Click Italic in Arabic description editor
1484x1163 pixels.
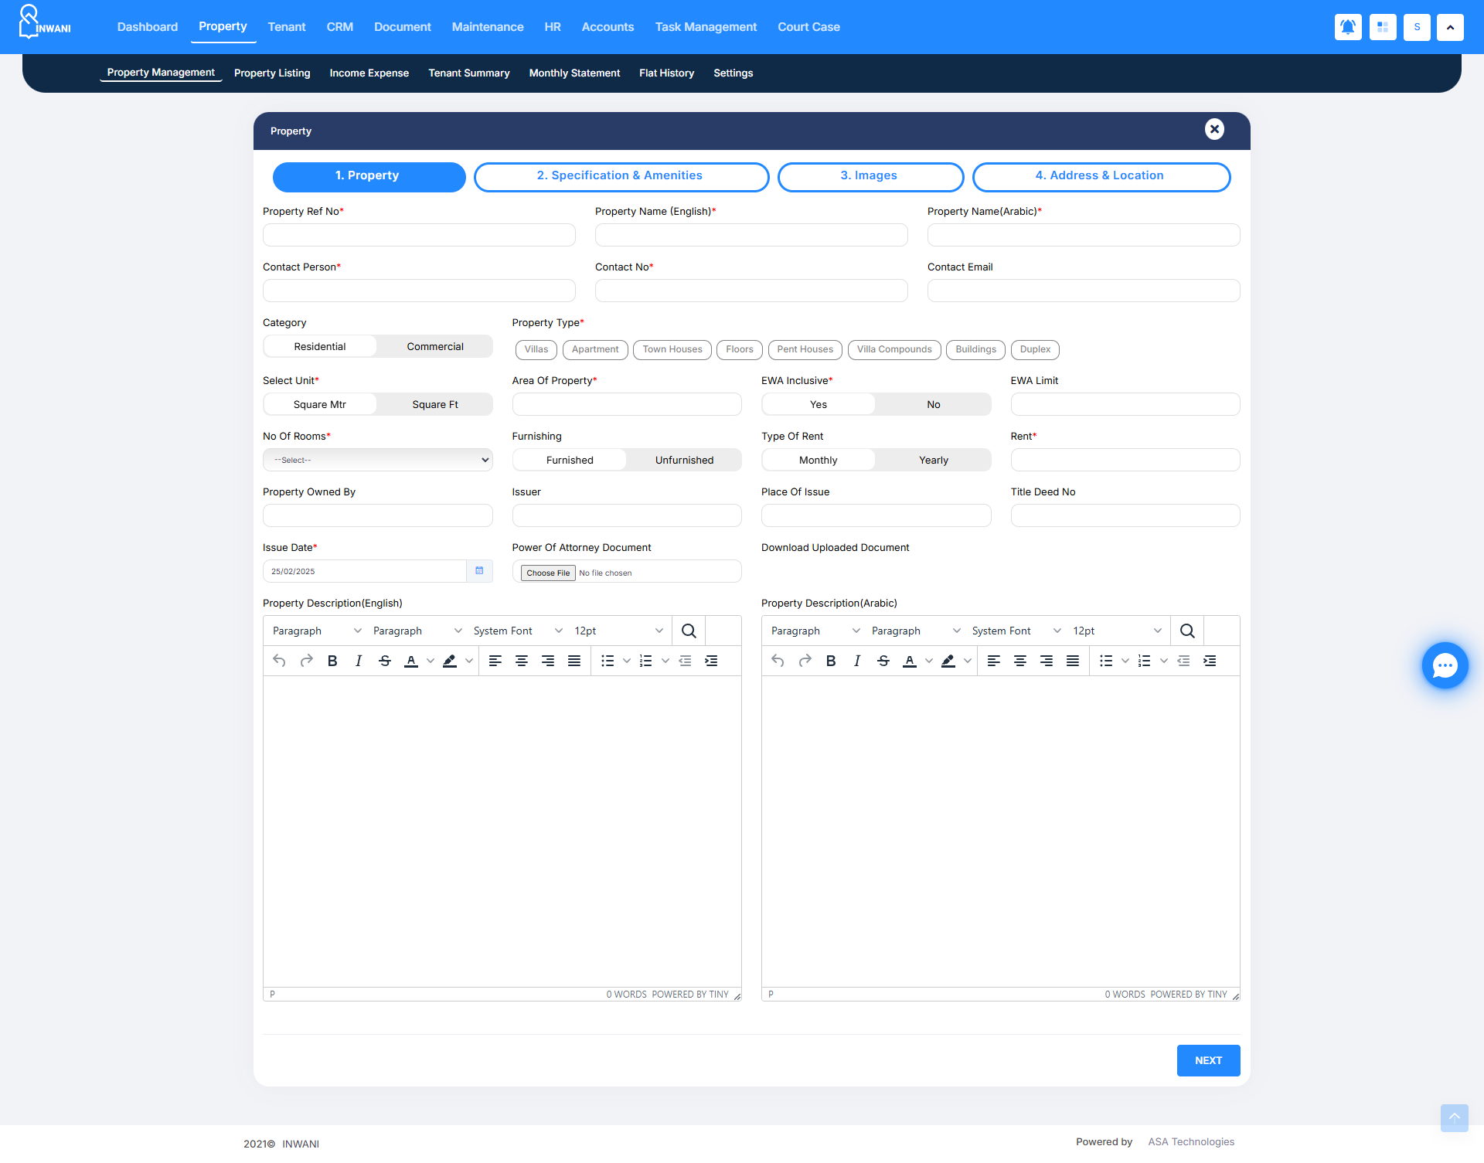pyautogui.click(x=857, y=661)
